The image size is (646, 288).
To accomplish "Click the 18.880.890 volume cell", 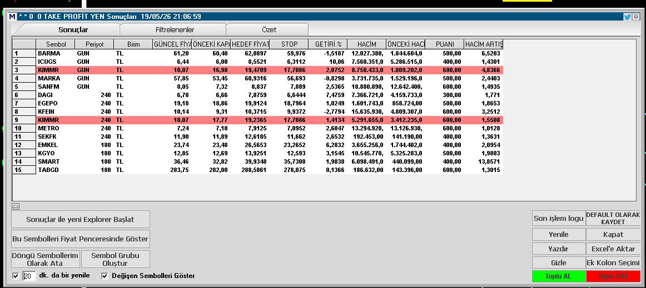I will click(367, 87).
